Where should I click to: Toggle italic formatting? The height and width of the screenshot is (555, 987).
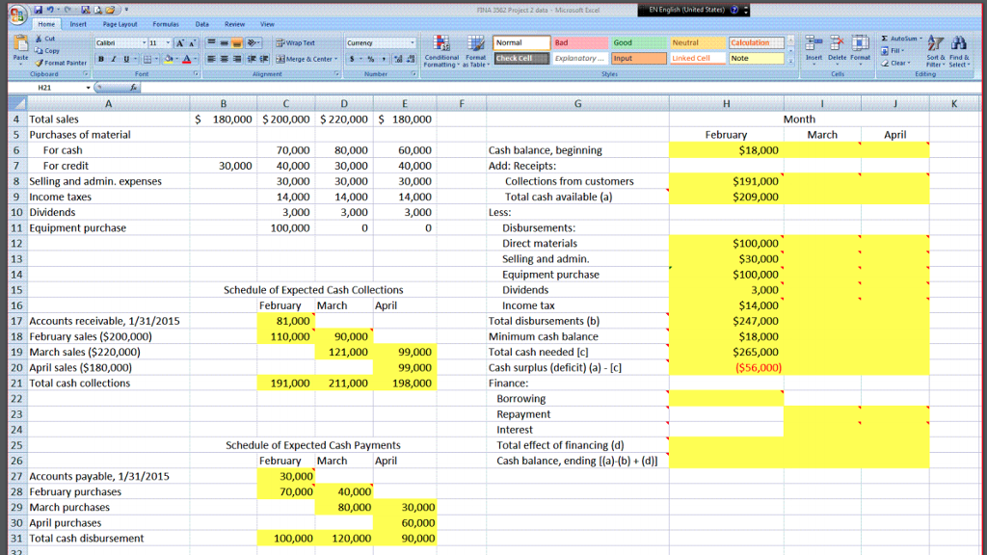[113, 58]
